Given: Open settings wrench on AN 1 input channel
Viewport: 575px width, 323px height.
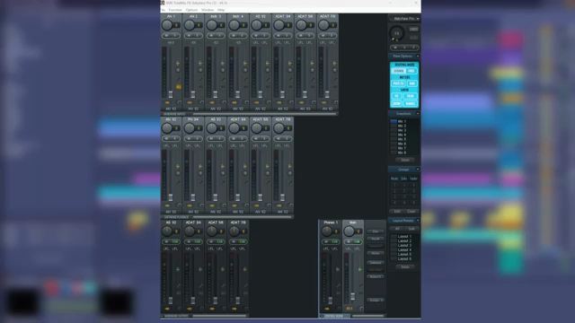Looking at the screenshot, I should coord(179,79).
